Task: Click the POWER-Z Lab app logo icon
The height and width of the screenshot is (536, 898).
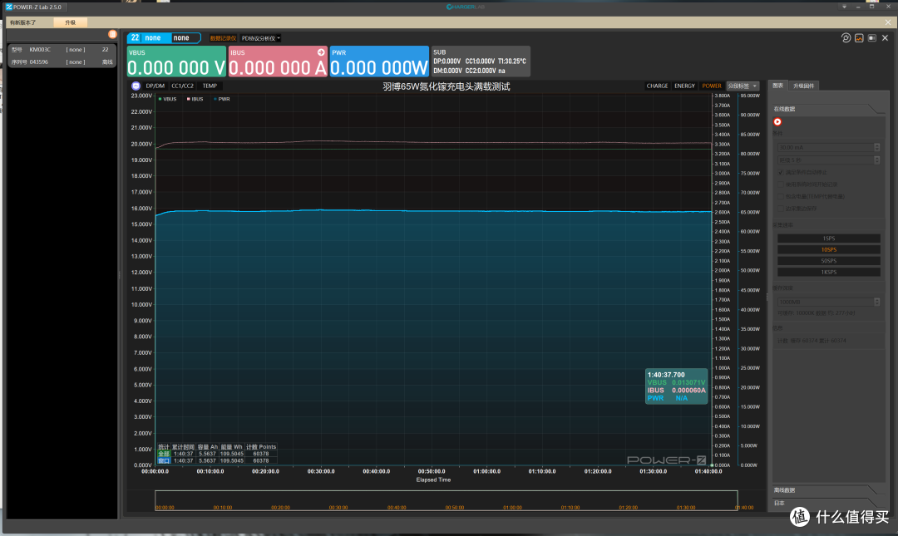Action: click(x=8, y=7)
